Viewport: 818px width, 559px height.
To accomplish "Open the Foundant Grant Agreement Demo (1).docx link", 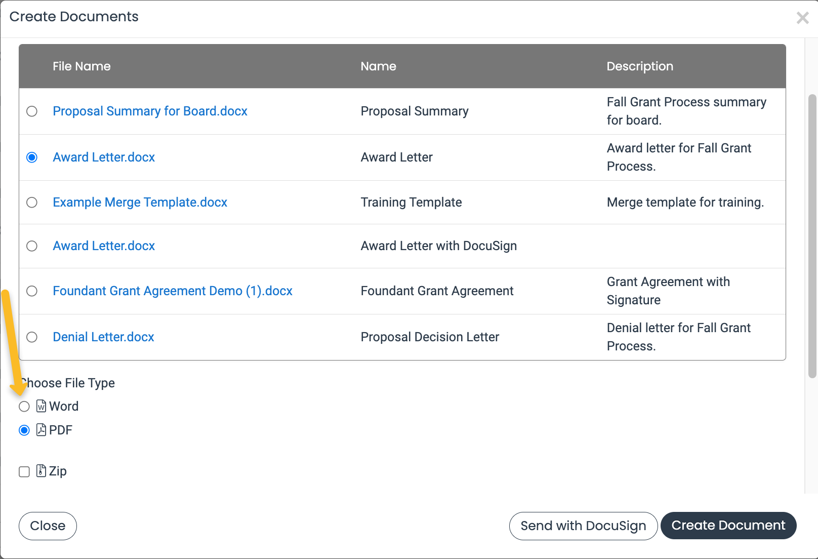I will click(173, 291).
